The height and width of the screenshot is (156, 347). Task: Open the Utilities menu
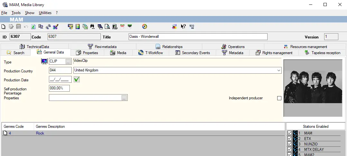coord(45,13)
